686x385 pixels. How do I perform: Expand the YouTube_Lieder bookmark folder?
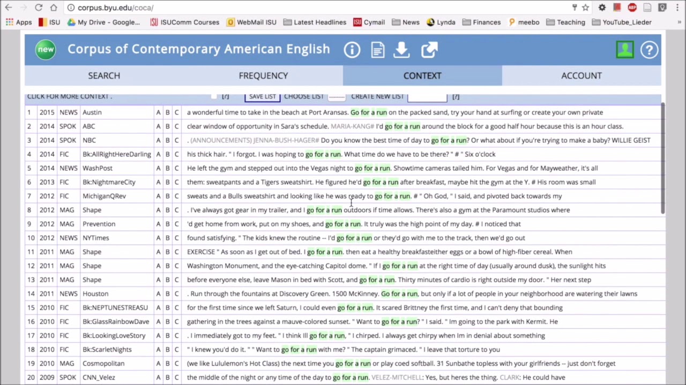pyautogui.click(x=621, y=22)
